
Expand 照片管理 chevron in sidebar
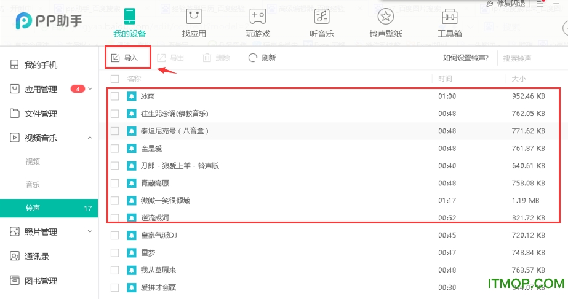[x=90, y=231]
